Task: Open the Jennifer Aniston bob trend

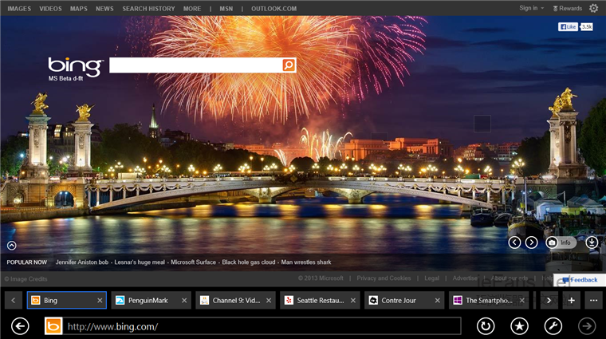Action: [x=82, y=262]
